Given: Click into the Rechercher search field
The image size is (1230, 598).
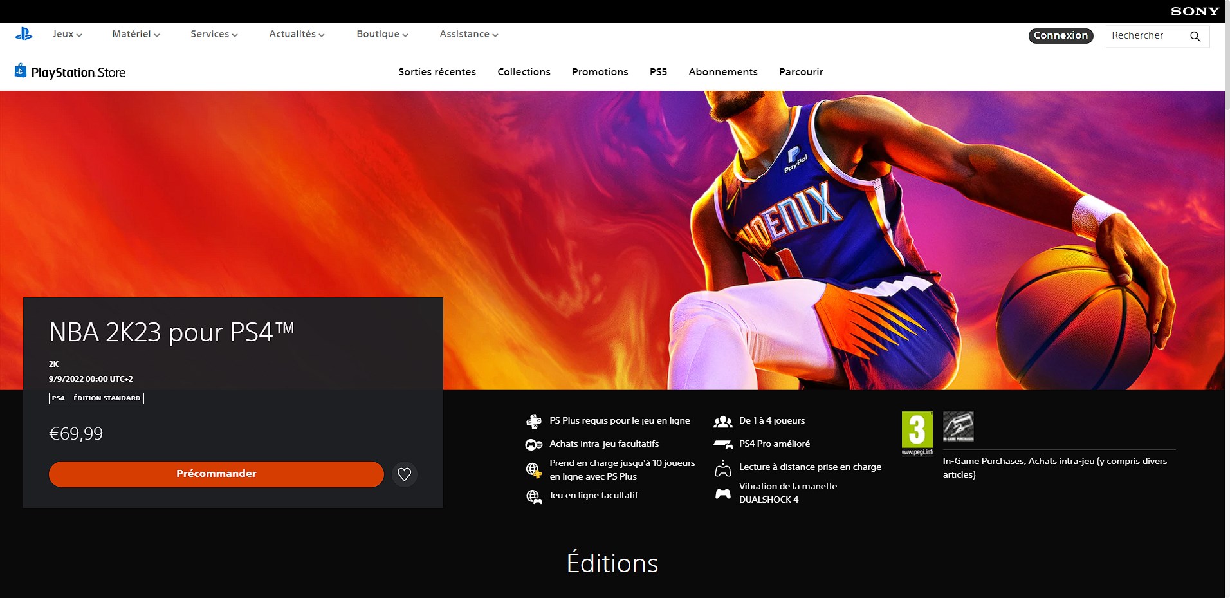Looking at the screenshot, I should [x=1145, y=36].
